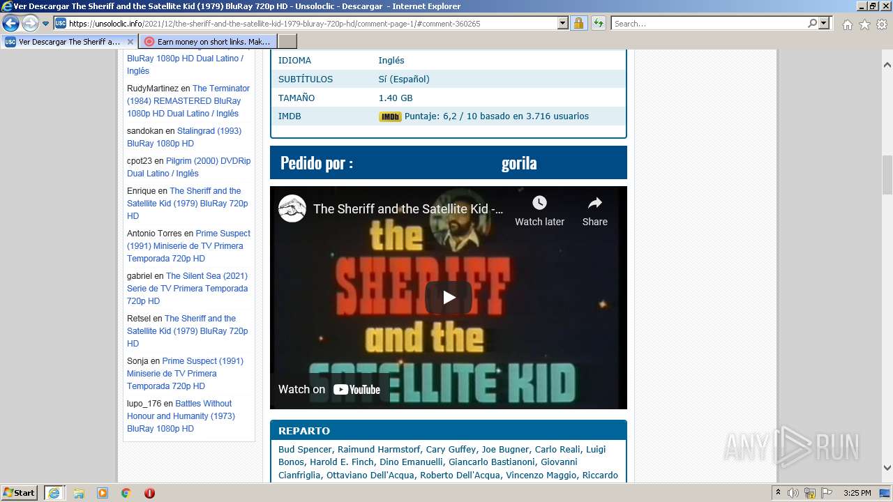
Task: Open the Stalingrad (1993) BluRay link
Action: (184, 137)
